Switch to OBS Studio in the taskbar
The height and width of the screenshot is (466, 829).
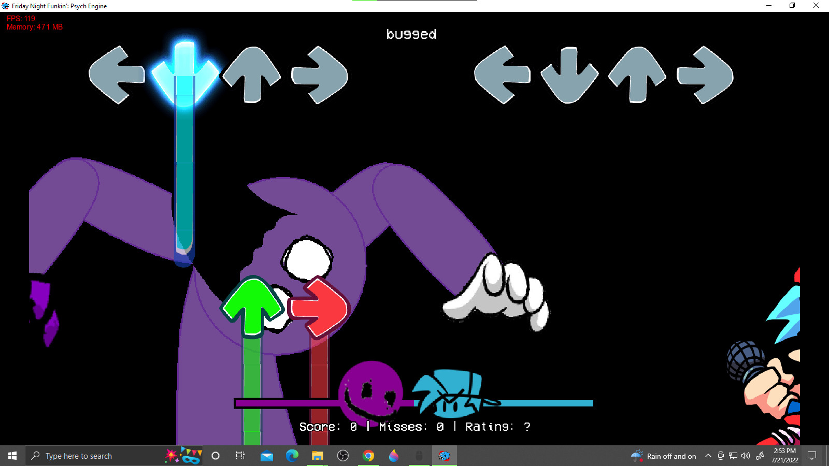tap(342, 456)
